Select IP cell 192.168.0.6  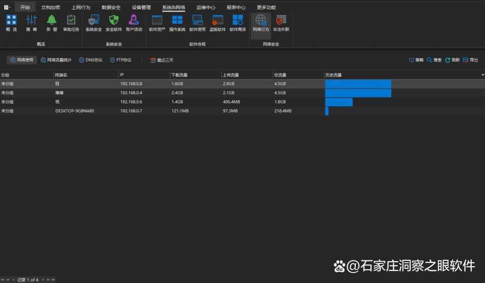pos(131,101)
